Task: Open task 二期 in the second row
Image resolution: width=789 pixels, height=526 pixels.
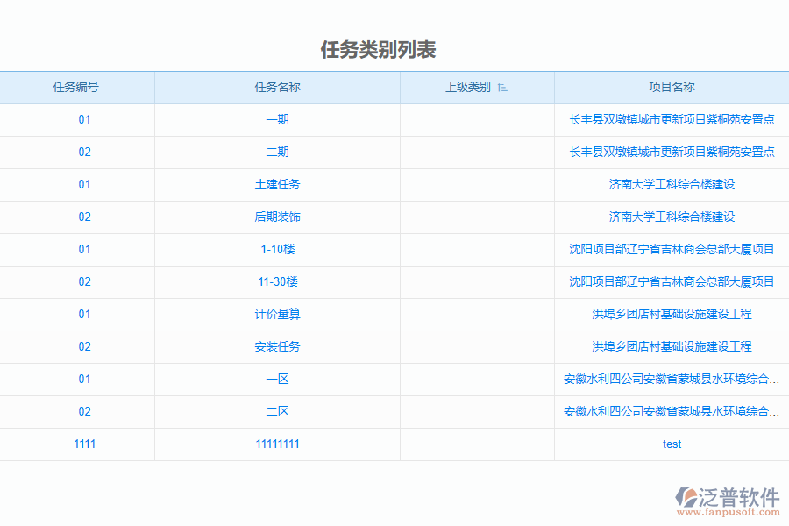Action: click(278, 152)
